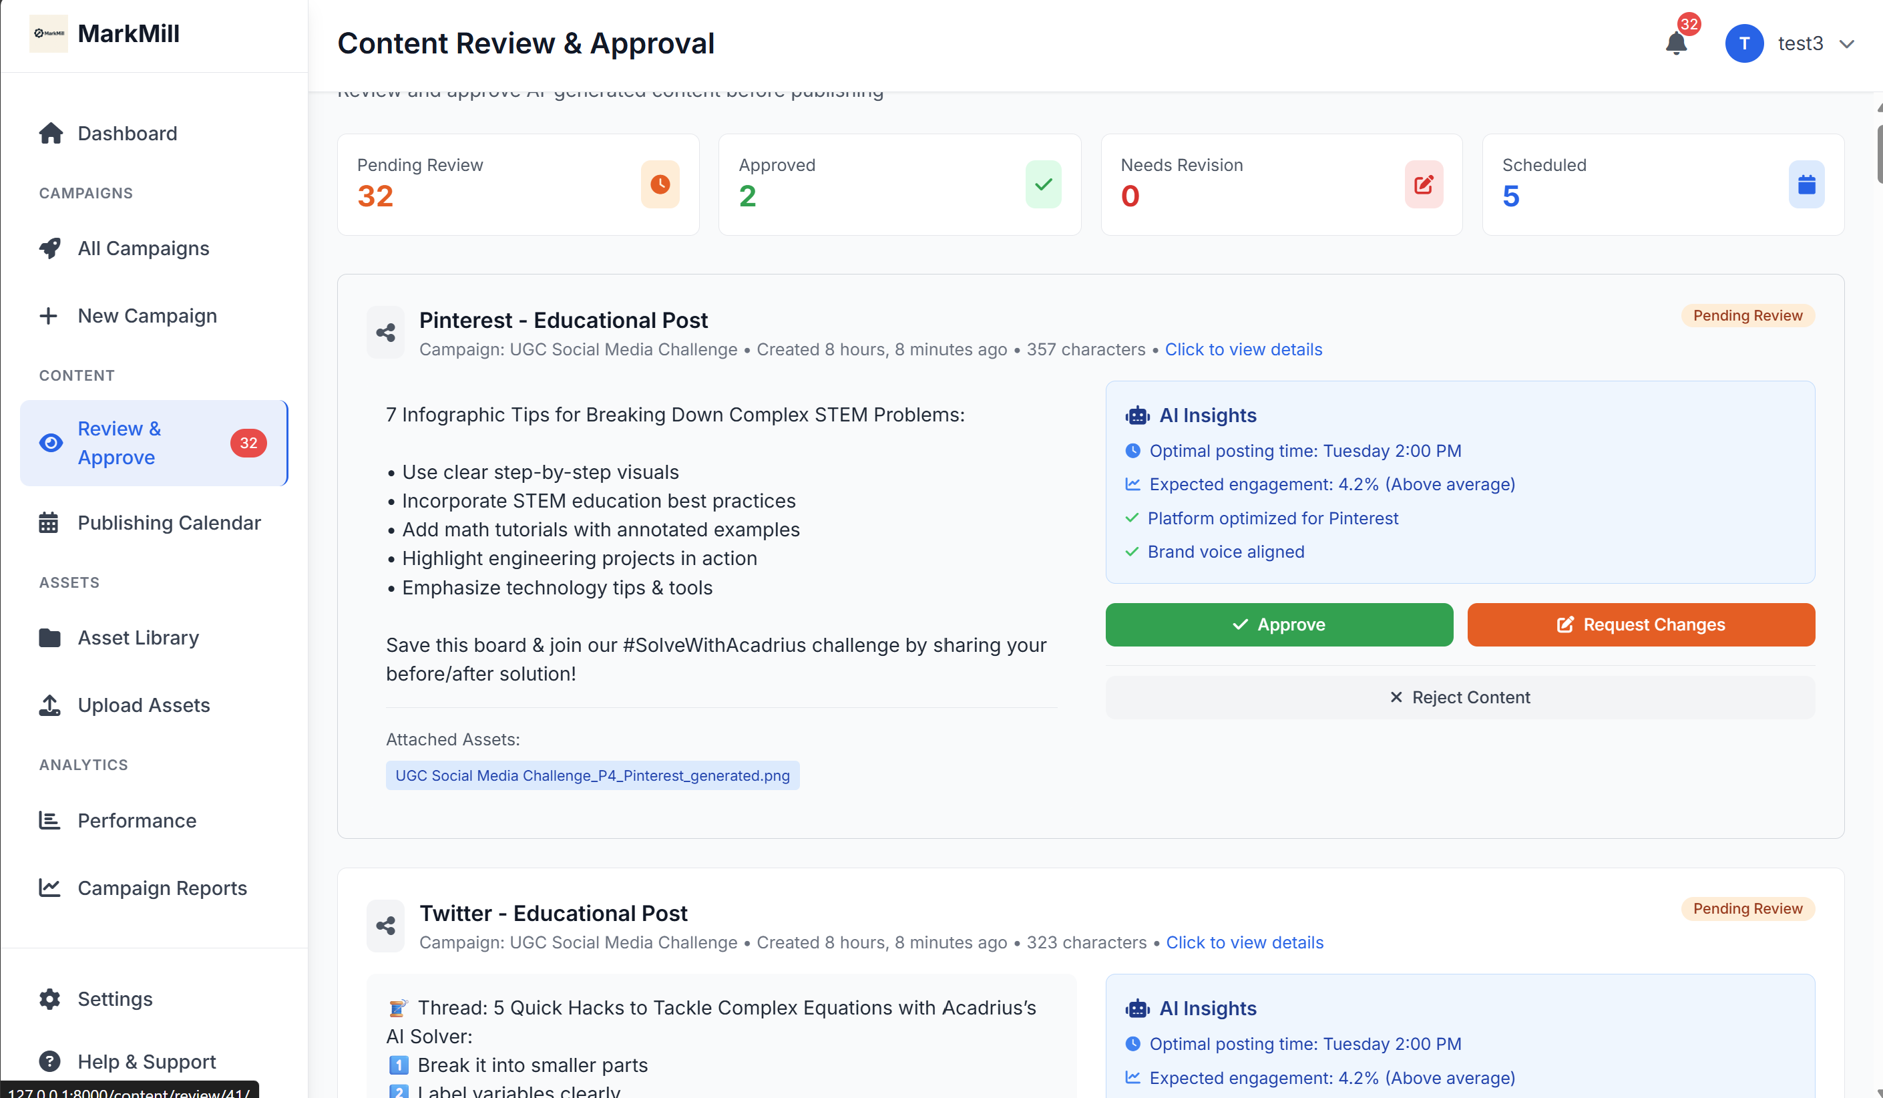Reject the Pinterest post content
Viewport: 1883px width, 1098px height.
pos(1460,697)
